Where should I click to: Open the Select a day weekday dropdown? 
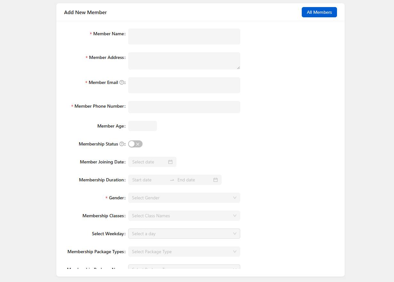click(x=184, y=234)
